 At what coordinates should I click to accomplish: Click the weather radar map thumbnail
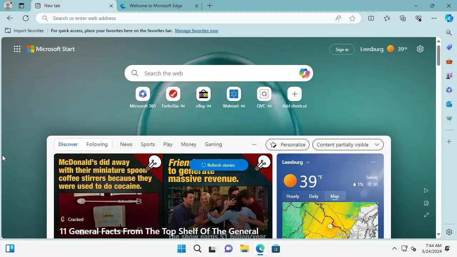pos(330,220)
